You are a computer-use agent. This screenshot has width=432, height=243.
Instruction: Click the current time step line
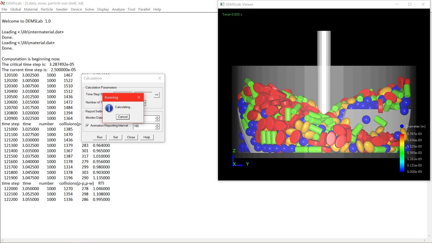(x=39, y=70)
